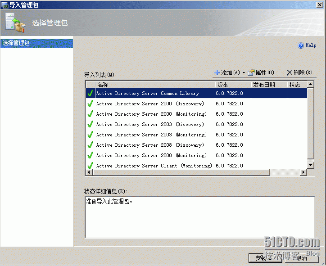Select Active Directory Server Client (Monitoring)
326x266 pixels.
tap(196, 166)
